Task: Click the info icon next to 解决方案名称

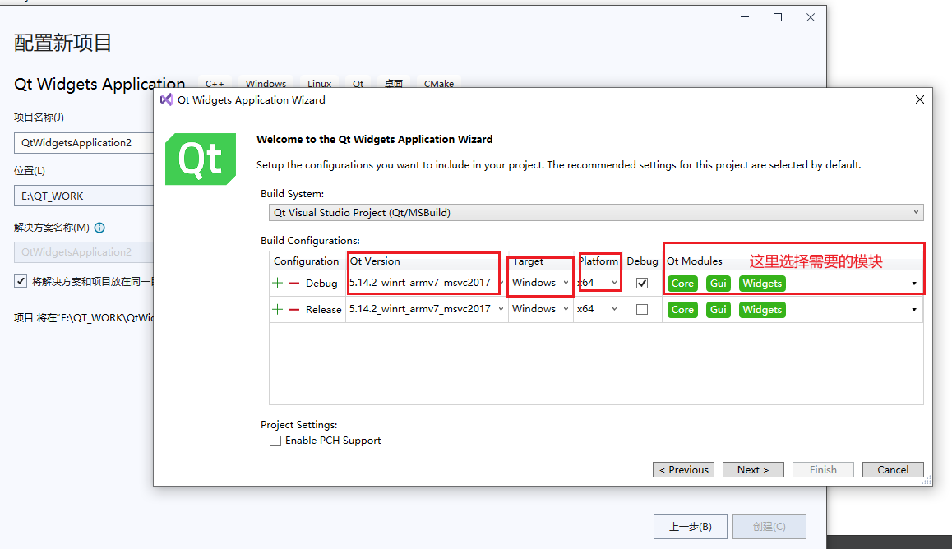Action: coord(99,228)
